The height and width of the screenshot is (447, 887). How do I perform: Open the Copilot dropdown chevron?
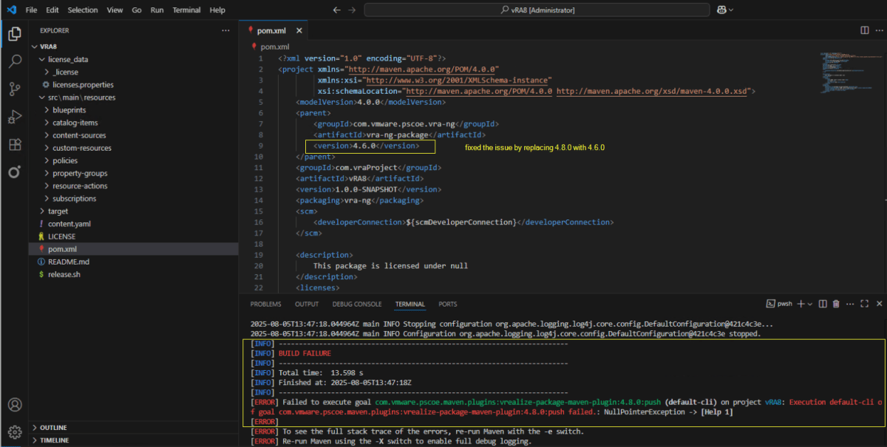pyautogui.click(x=731, y=10)
